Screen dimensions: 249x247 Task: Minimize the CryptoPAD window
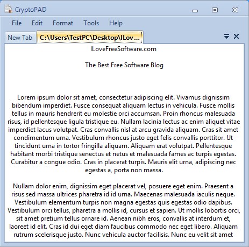[x=195, y=11]
